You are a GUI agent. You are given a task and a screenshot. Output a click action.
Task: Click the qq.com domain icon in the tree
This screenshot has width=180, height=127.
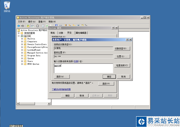tap(22, 36)
